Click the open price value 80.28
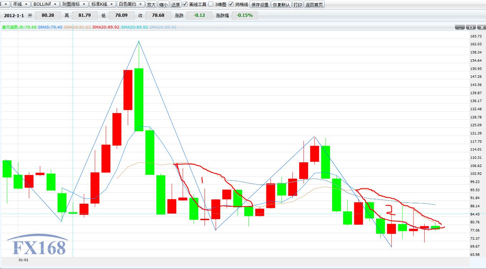 [48, 15]
